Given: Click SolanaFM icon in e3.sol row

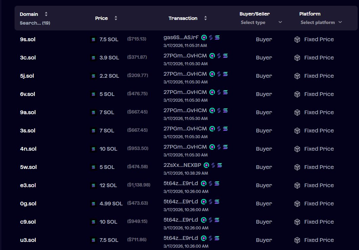Looking at the screenshot, I should (210, 183).
